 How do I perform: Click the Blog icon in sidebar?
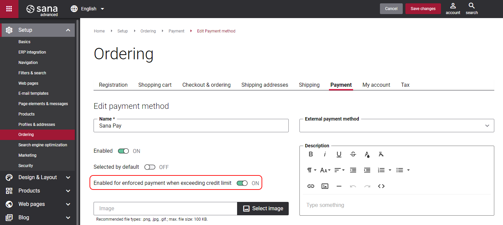[x=9, y=218]
